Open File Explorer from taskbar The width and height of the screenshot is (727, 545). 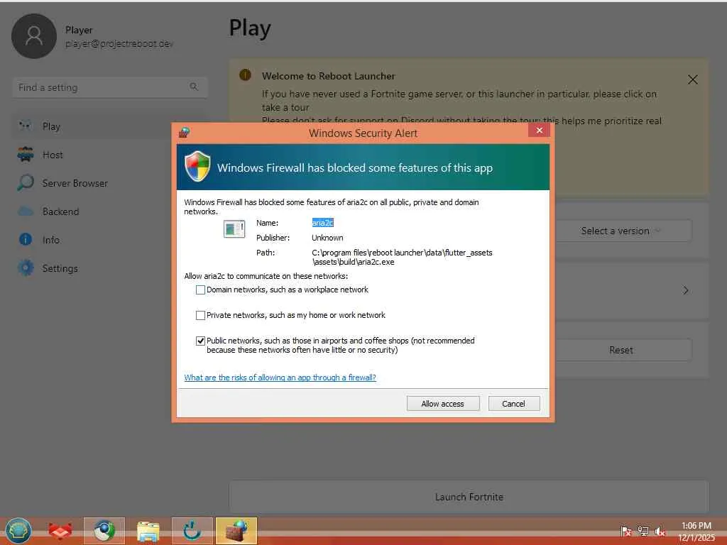(x=148, y=531)
